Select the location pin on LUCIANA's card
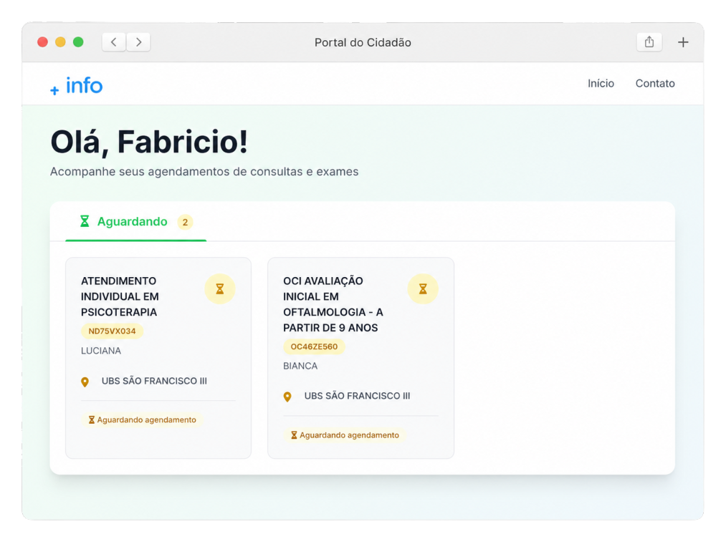Viewport: 726px width, 544px height. pyautogui.click(x=85, y=382)
